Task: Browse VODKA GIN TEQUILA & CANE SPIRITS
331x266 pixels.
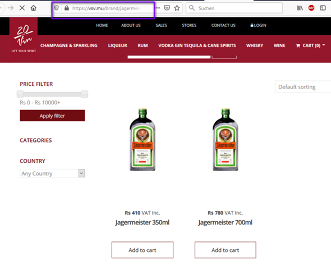Action: 197,45
